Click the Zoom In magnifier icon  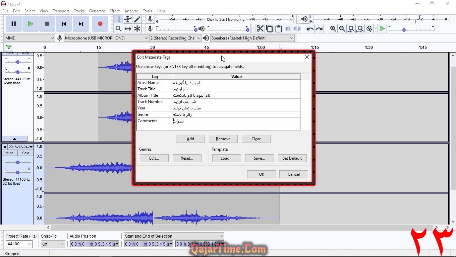click(333, 29)
